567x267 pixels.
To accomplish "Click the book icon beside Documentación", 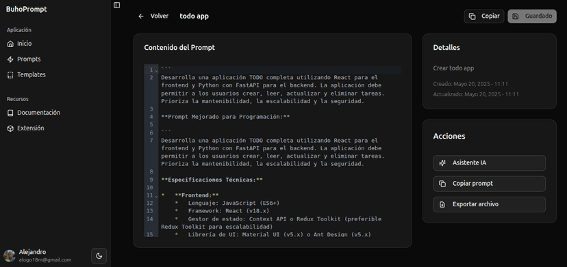I will [10, 113].
